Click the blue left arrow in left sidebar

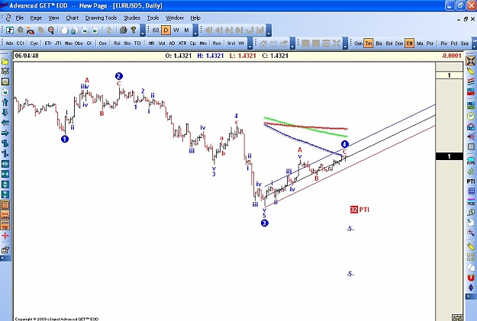click(x=5, y=123)
